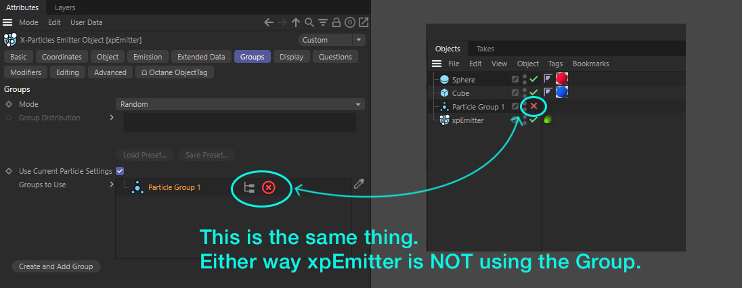This screenshot has height=288, width=742.
Task: Open Attributes in a new window icon
Action: tap(364, 22)
